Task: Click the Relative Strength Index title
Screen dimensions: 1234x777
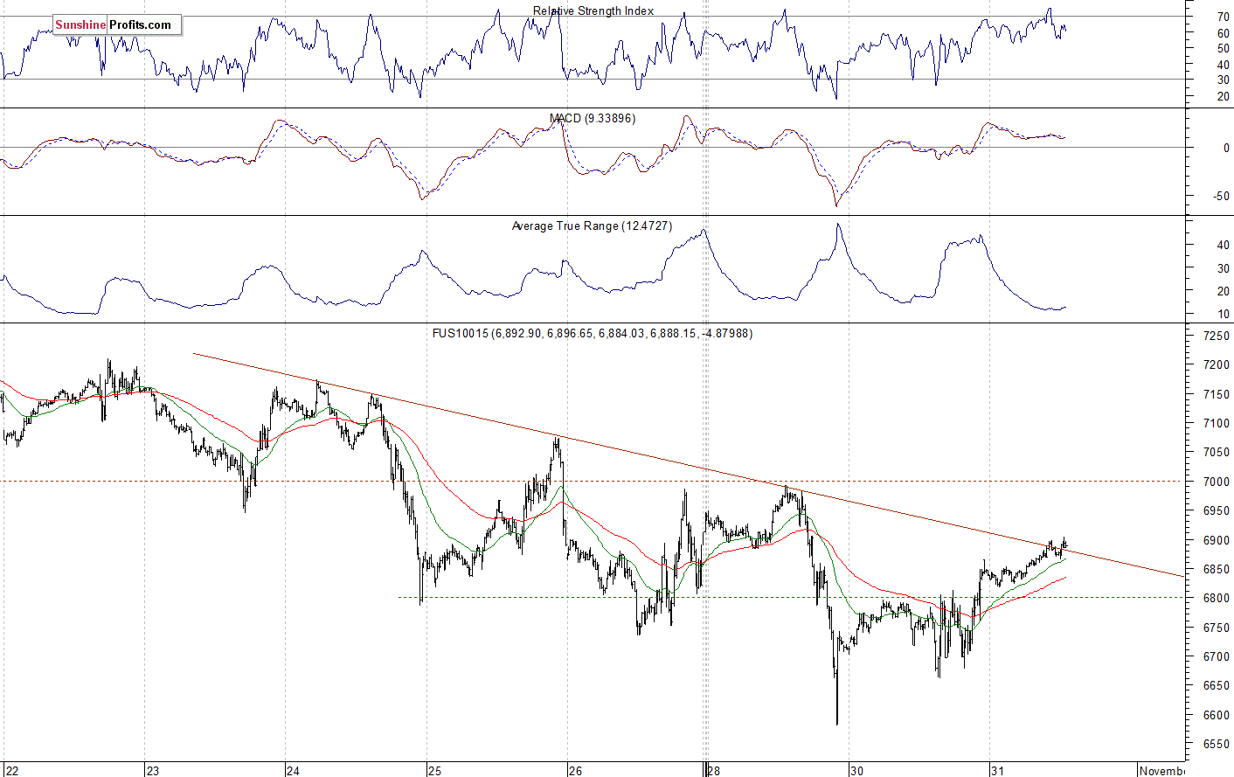Action: coord(593,10)
